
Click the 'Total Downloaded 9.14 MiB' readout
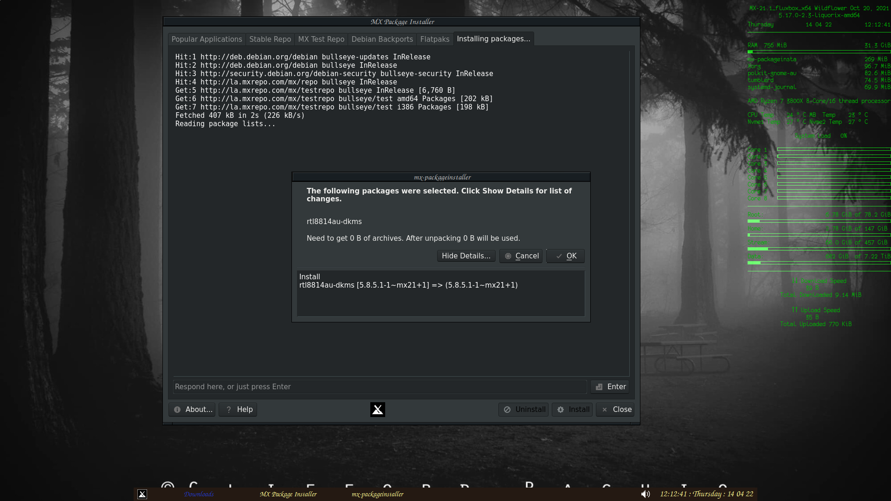tap(820, 295)
